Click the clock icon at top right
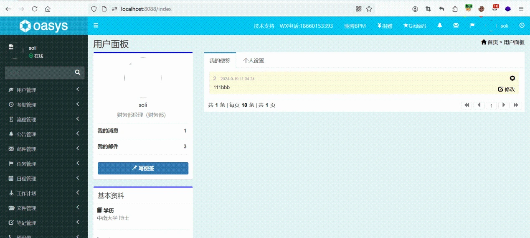 (522, 26)
